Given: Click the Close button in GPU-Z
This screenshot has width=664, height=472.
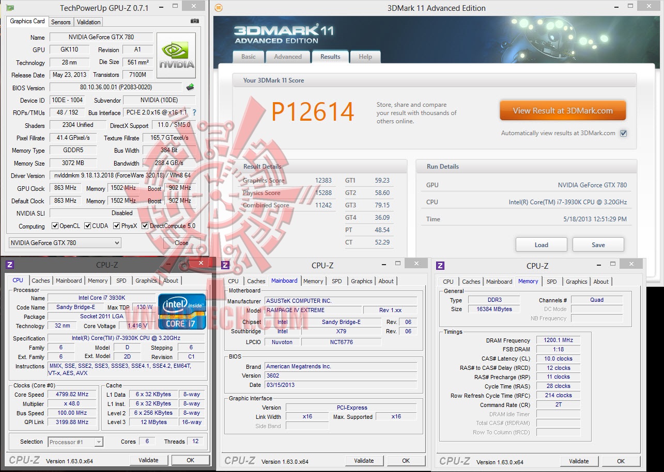Looking at the screenshot, I should [181, 243].
